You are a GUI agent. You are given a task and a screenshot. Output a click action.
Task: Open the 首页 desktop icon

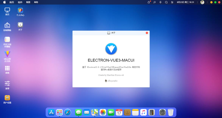click(7, 11)
